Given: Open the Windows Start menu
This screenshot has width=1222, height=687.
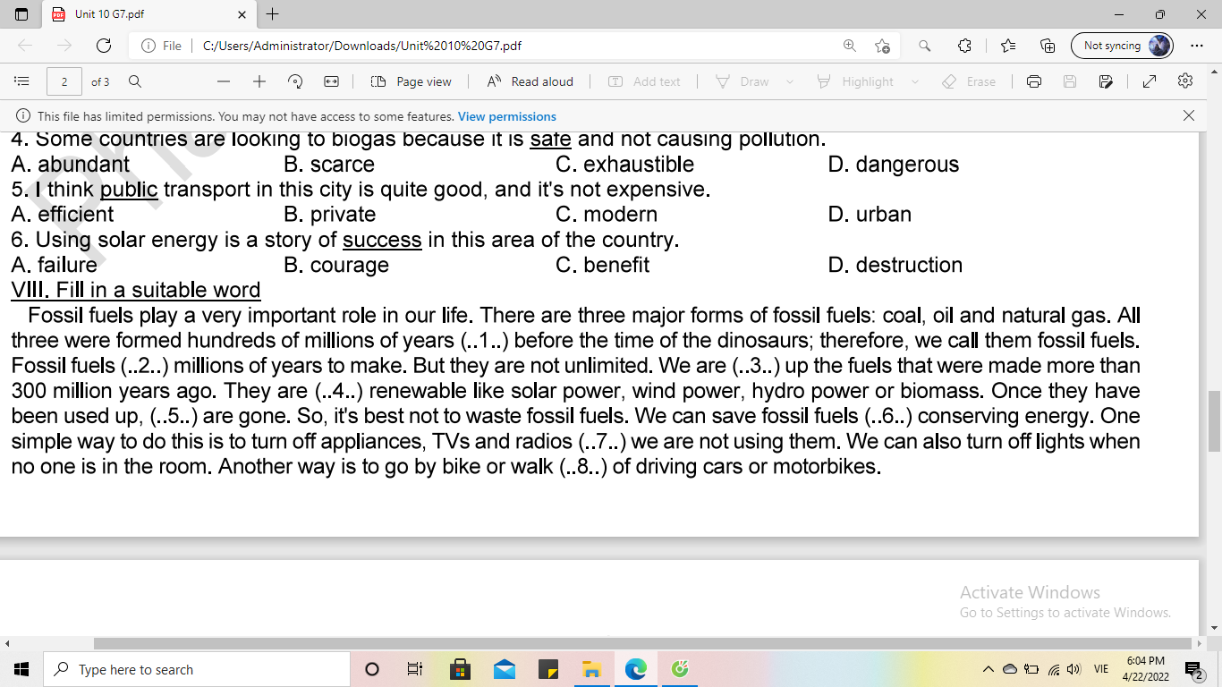Looking at the screenshot, I should click(x=21, y=669).
